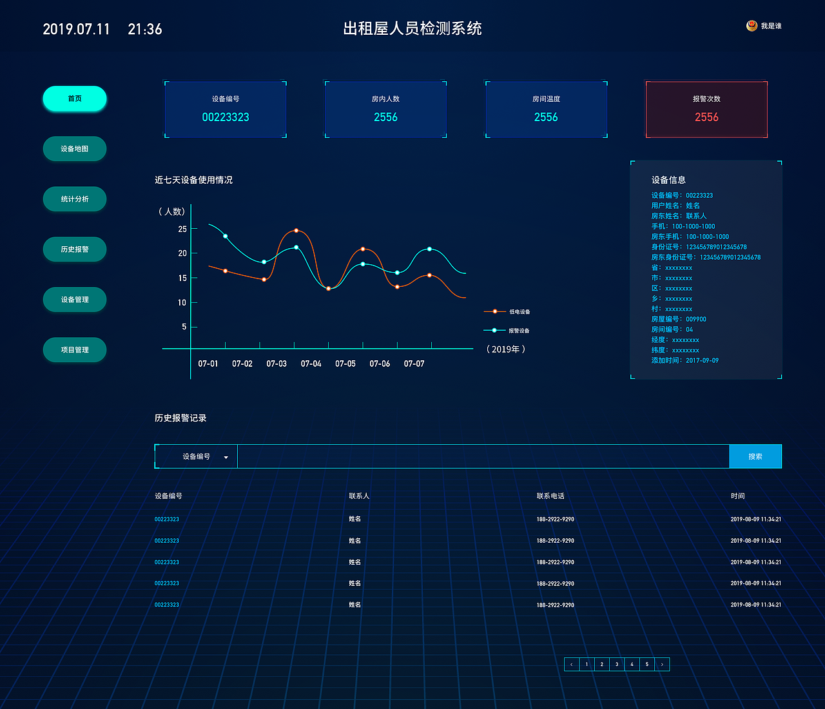Open 统计分析 in the sidebar
Viewport: 825px width, 709px height.
(75, 199)
